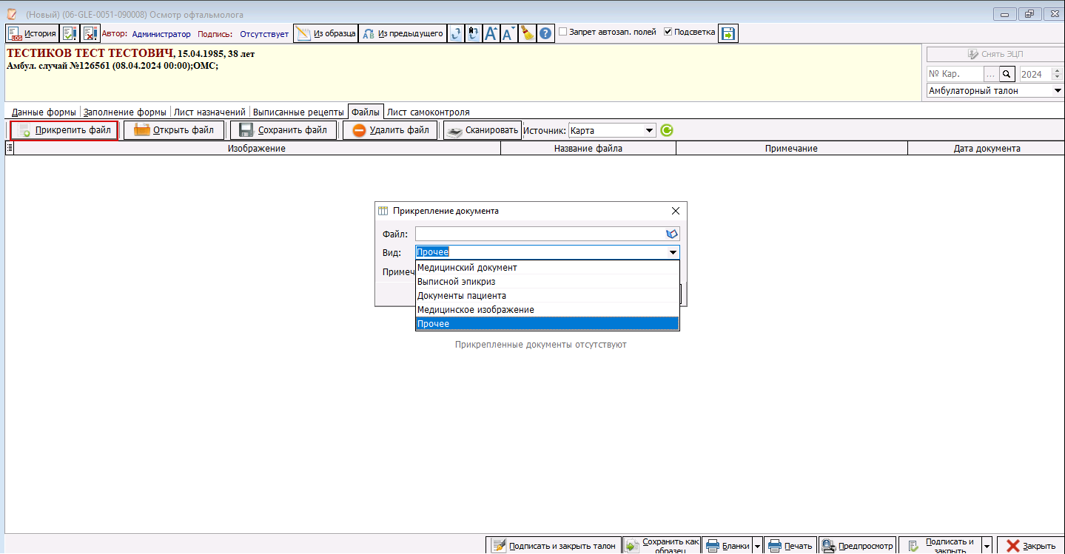Click the Печать button
Viewport: 1065px width, 554px height.
[x=790, y=546]
